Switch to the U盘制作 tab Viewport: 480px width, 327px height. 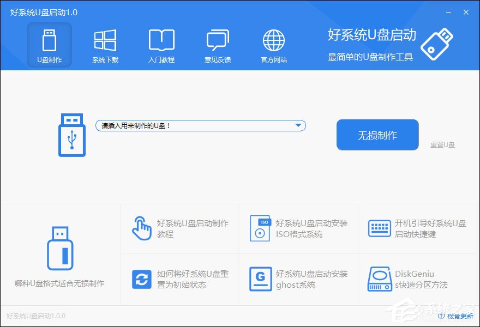click(49, 46)
